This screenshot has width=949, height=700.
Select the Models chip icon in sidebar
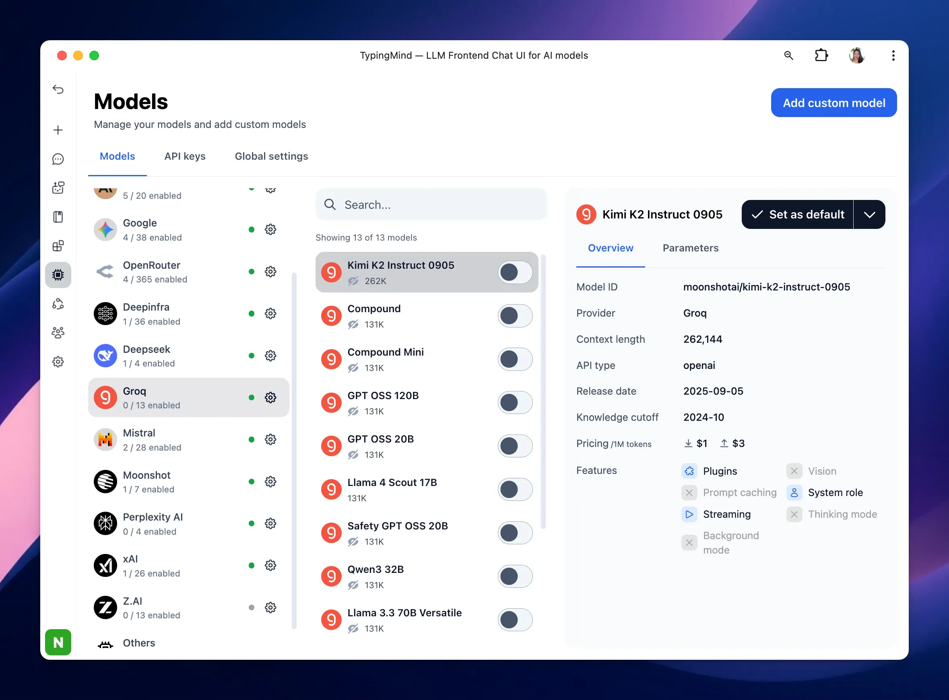[58, 275]
